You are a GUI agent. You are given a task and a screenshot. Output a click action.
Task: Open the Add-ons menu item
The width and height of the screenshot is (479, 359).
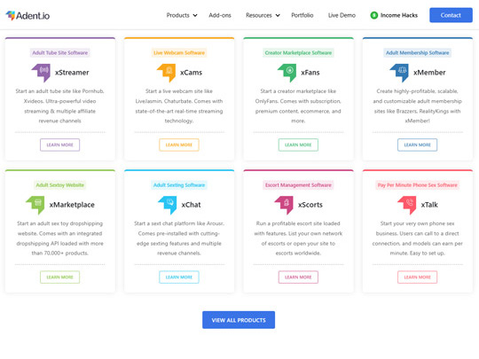[220, 15]
